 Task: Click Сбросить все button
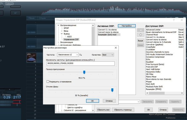coord(103,110)
